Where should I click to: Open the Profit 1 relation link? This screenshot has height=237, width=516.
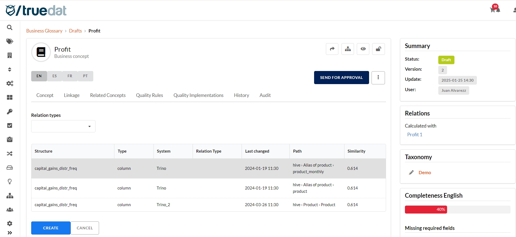click(x=414, y=135)
